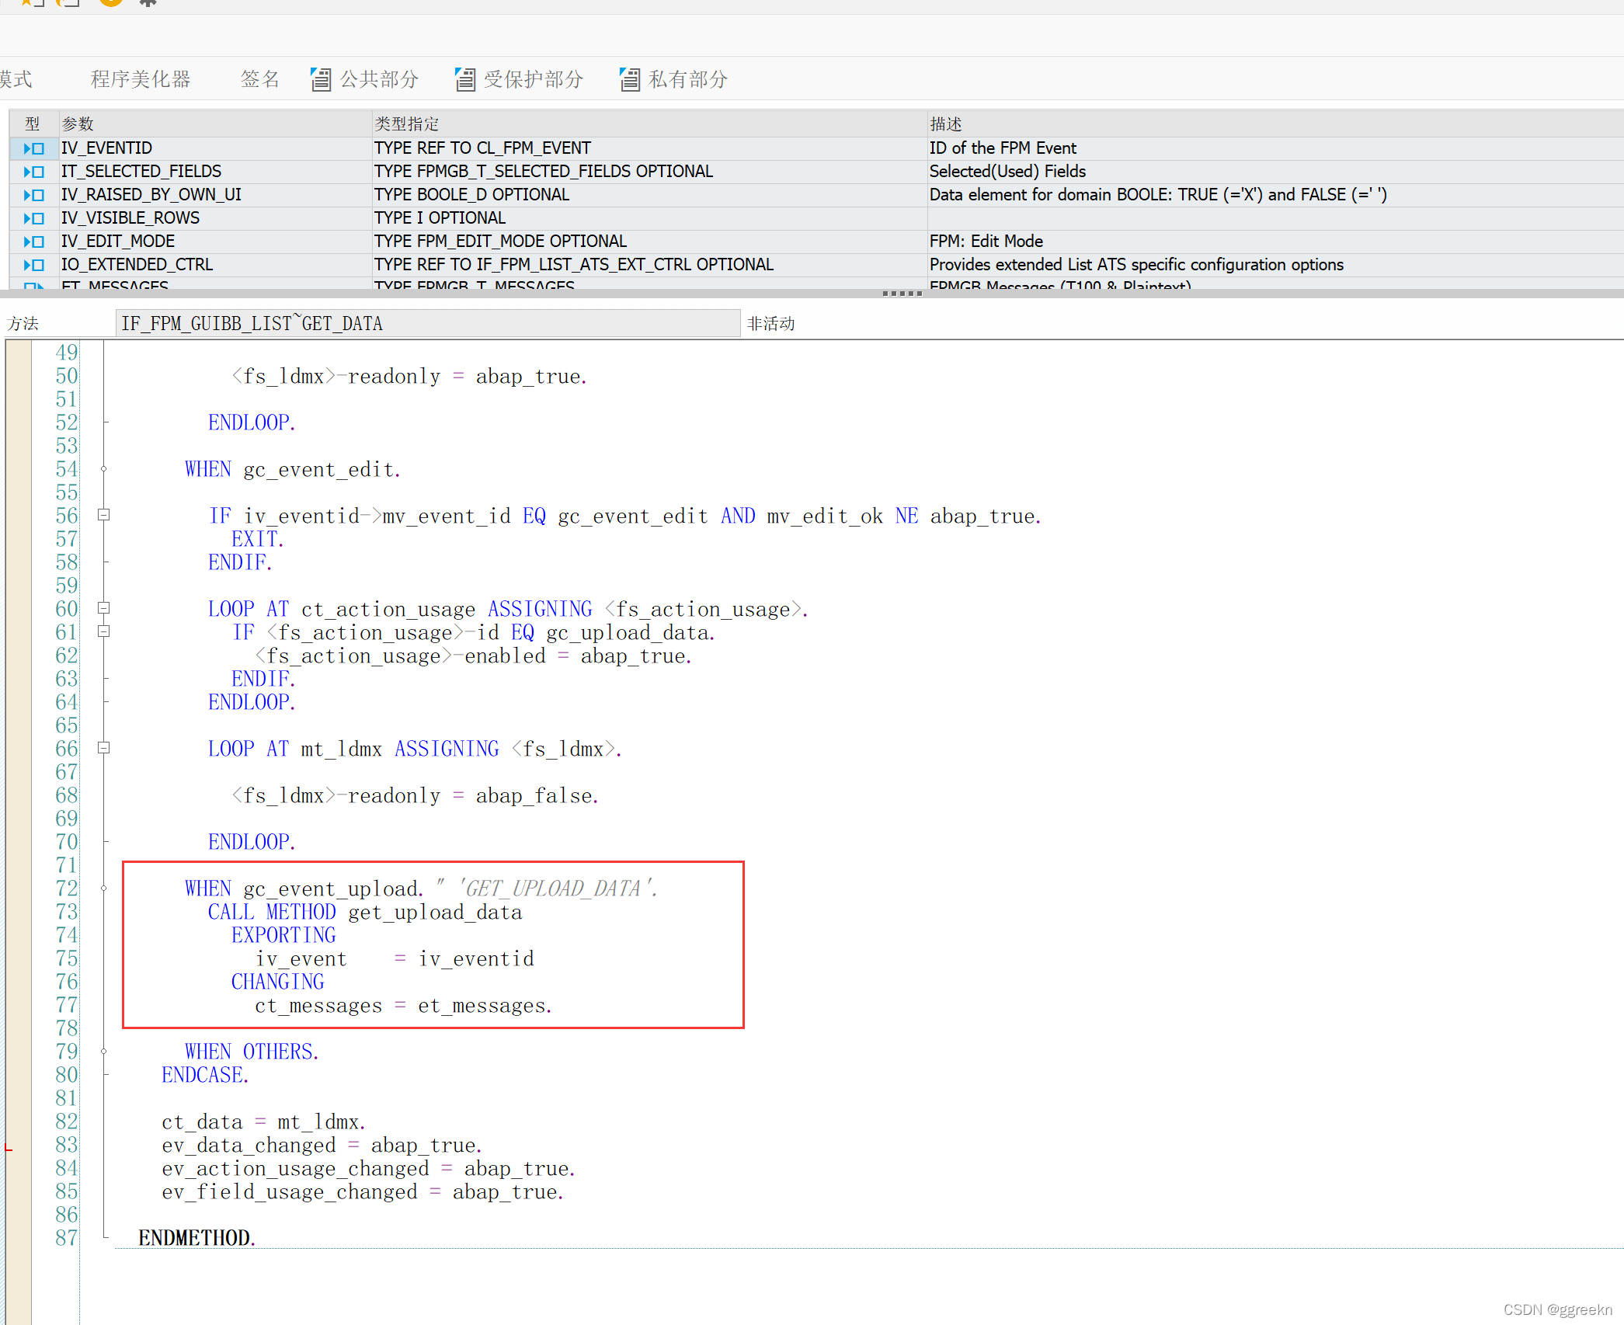Click the panel splitter handle dots

(x=902, y=294)
